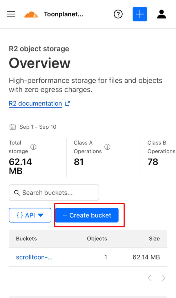Select the Sep 1 - Sep 10 date range

click(x=38, y=127)
